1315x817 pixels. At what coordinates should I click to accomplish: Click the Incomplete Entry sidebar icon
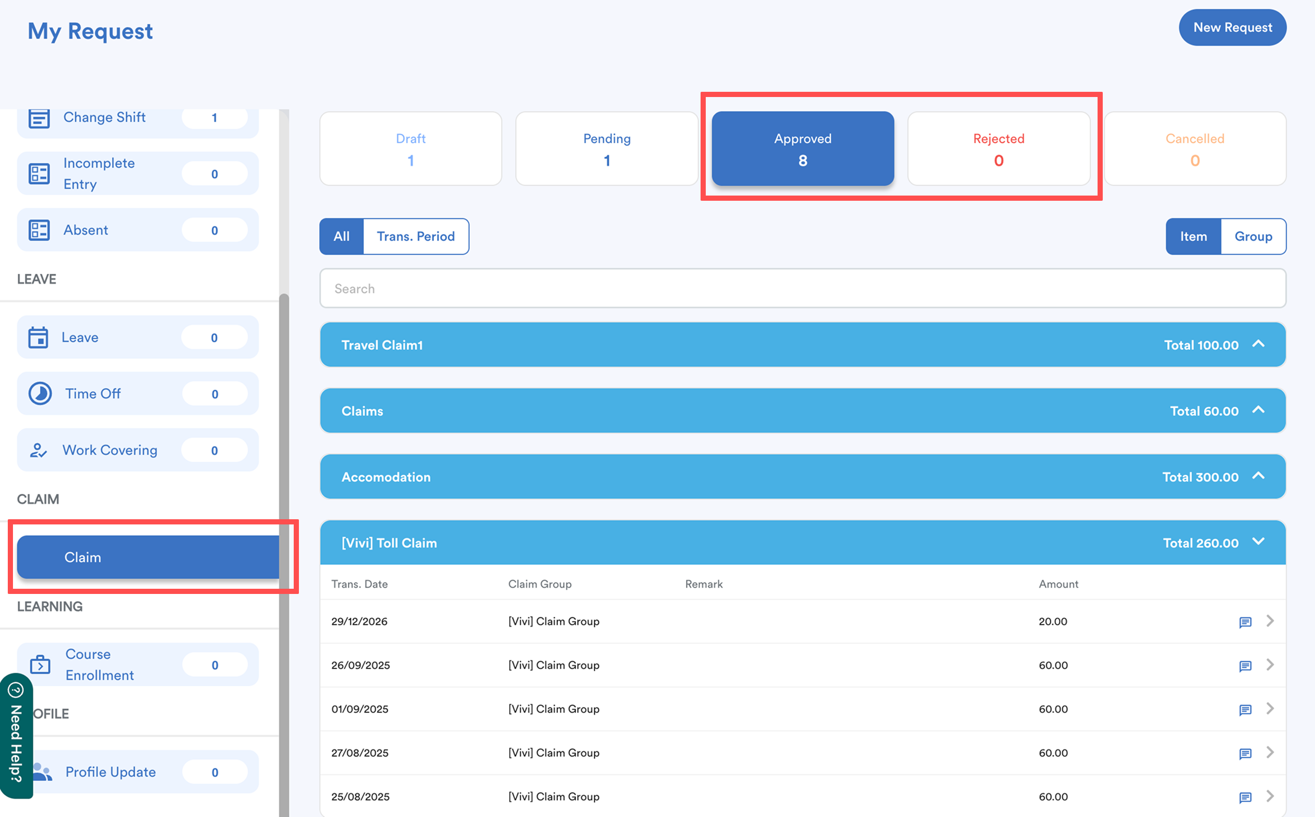pyautogui.click(x=39, y=173)
